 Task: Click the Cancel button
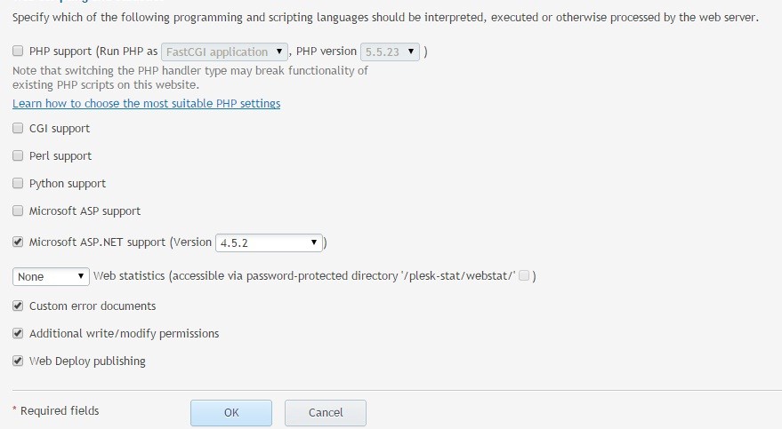325,413
